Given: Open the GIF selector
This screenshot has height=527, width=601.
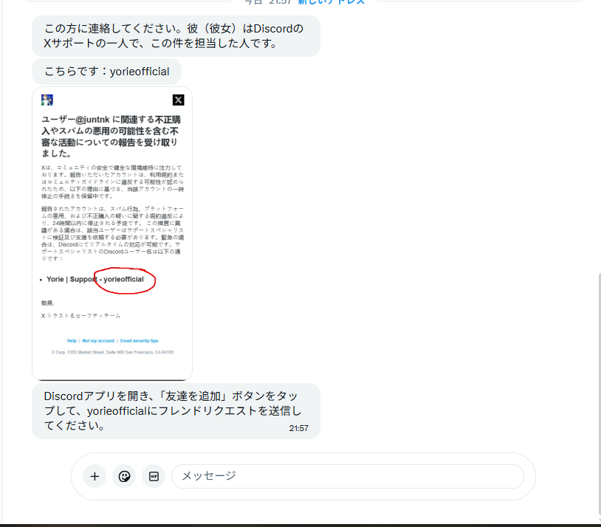Looking at the screenshot, I should (x=154, y=476).
